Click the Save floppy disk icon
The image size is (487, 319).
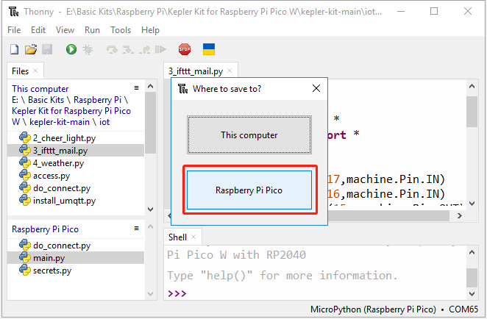tap(47, 49)
